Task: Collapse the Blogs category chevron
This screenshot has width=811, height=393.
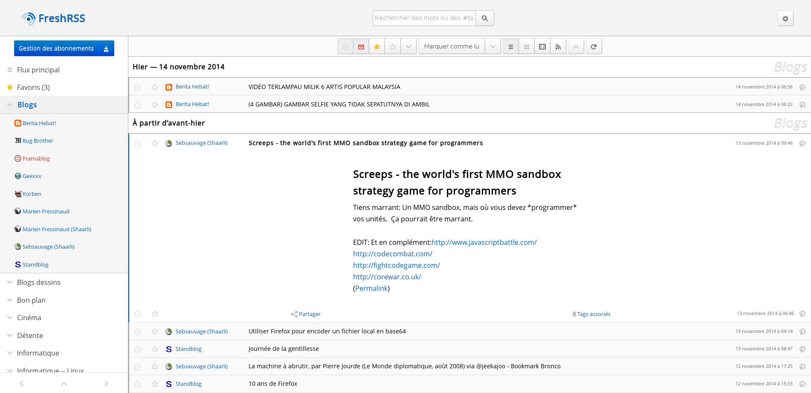Action: pyautogui.click(x=10, y=105)
